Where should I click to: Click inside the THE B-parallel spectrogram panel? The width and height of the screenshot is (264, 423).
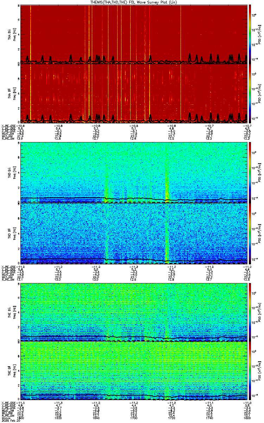(134, 371)
